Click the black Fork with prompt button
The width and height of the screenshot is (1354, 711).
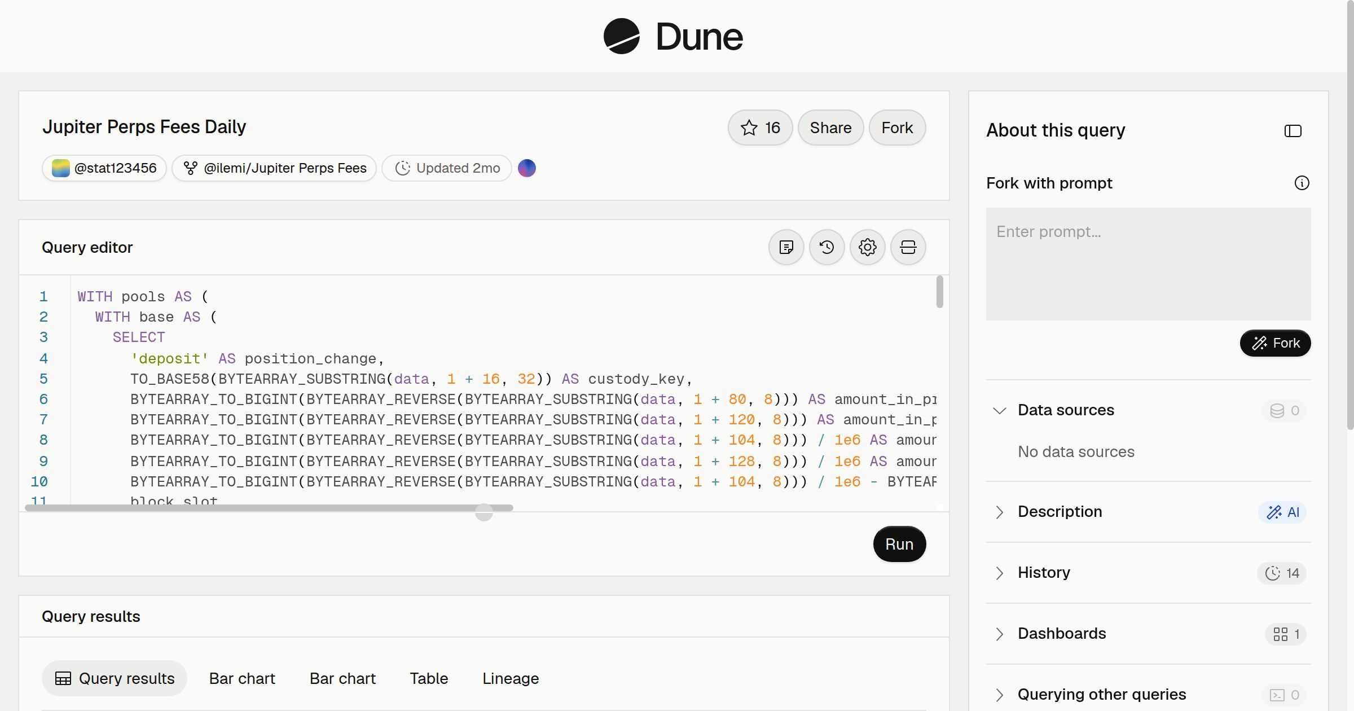pos(1275,343)
